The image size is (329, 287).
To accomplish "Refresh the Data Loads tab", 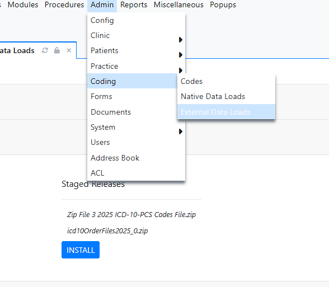I will (x=45, y=50).
